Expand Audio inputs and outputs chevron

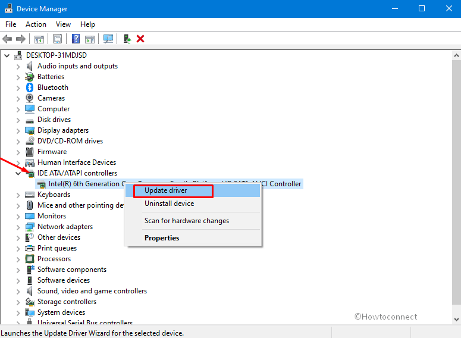pyautogui.click(x=18, y=67)
